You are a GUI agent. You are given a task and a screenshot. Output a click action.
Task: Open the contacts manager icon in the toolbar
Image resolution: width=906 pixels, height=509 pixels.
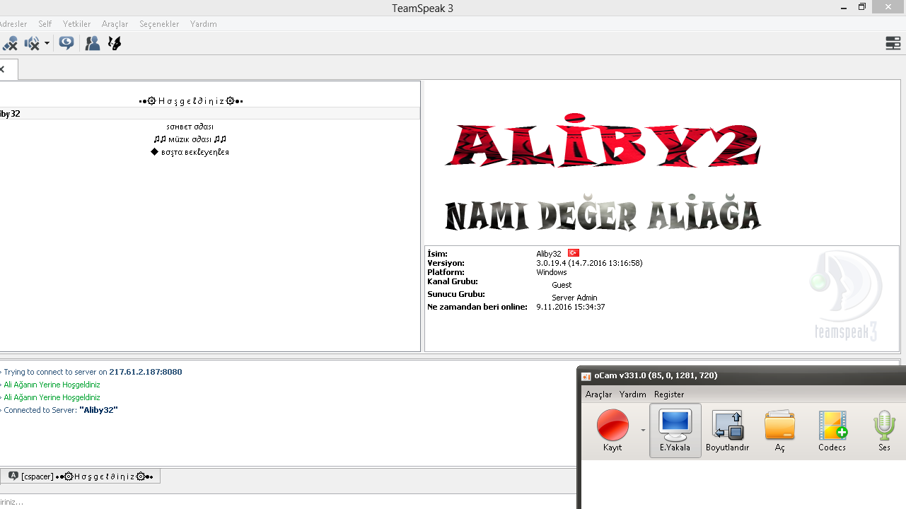[92, 44]
